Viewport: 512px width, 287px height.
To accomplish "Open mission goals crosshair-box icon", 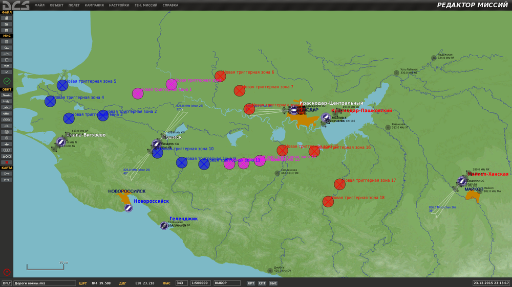I will tap(7, 60).
